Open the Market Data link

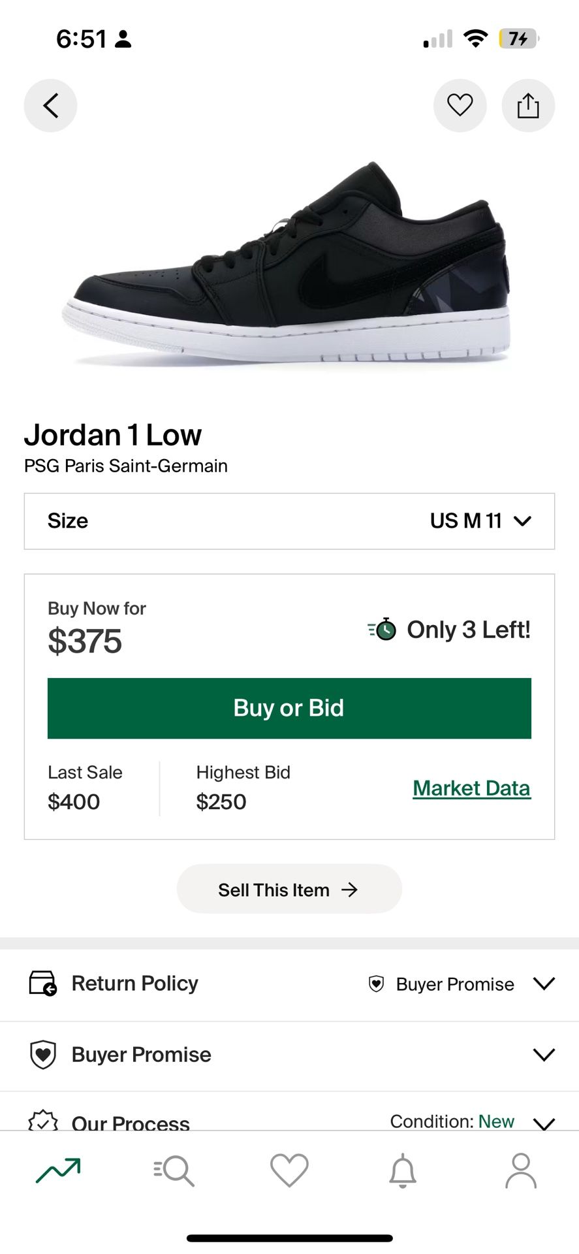click(471, 788)
